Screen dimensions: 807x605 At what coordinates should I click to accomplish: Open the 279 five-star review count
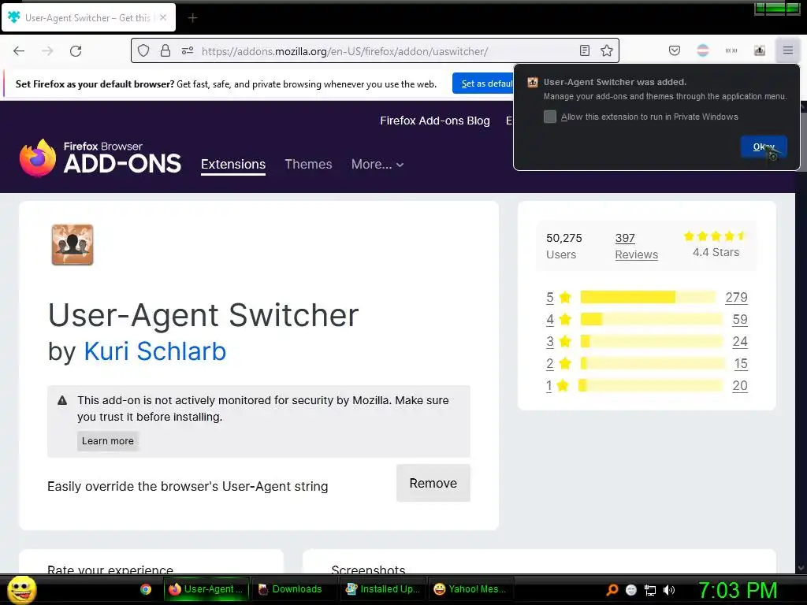pos(736,297)
